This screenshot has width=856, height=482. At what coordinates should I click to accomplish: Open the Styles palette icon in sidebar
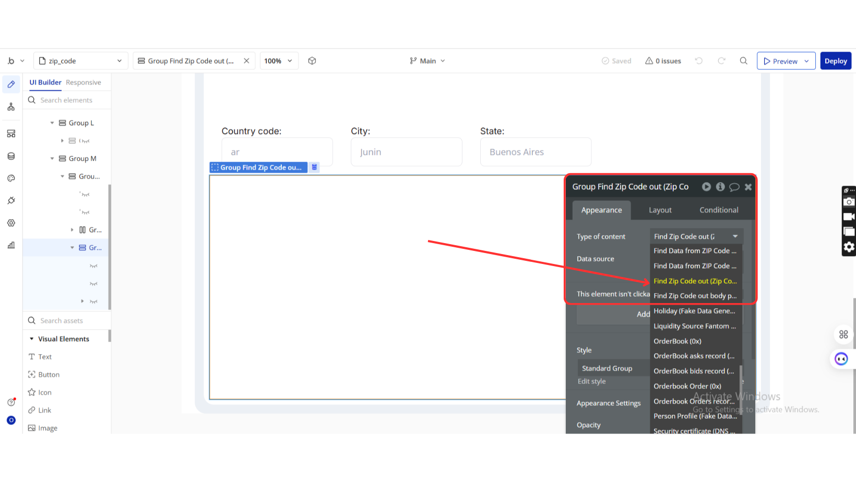point(11,178)
